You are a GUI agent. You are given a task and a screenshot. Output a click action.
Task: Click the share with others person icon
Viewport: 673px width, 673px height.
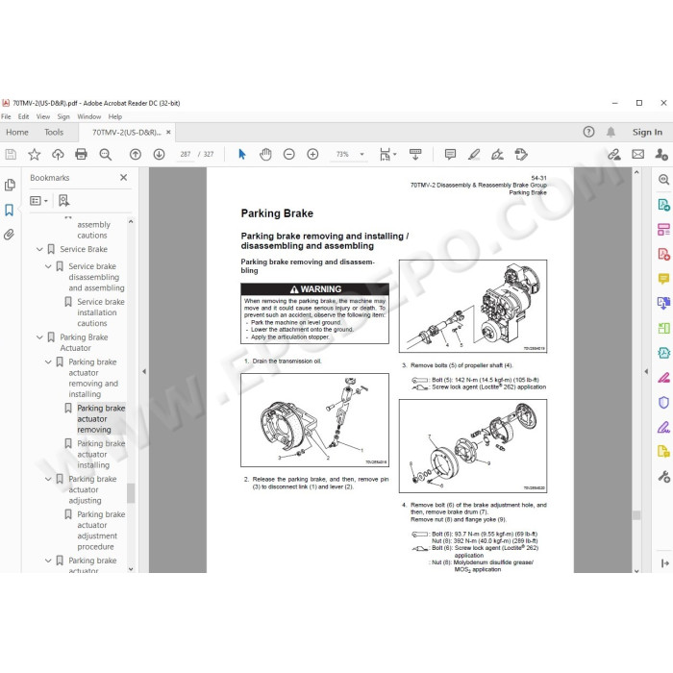pos(661,154)
